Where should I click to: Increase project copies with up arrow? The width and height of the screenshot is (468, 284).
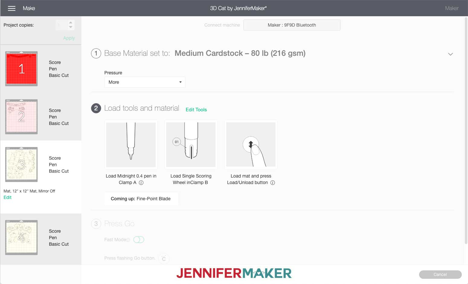(71, 23)
